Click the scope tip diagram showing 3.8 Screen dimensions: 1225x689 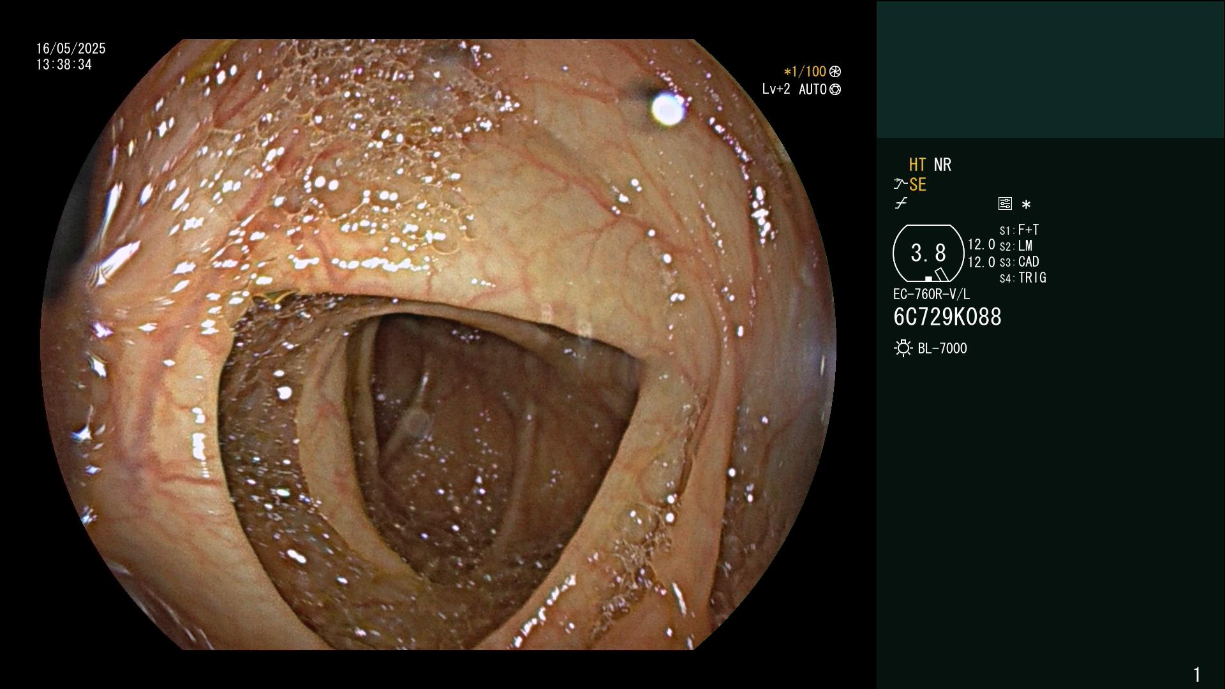[928, 253]
